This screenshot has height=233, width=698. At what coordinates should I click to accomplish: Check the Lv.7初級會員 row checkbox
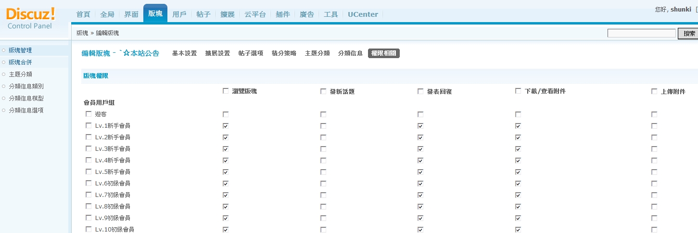(88, 195)
